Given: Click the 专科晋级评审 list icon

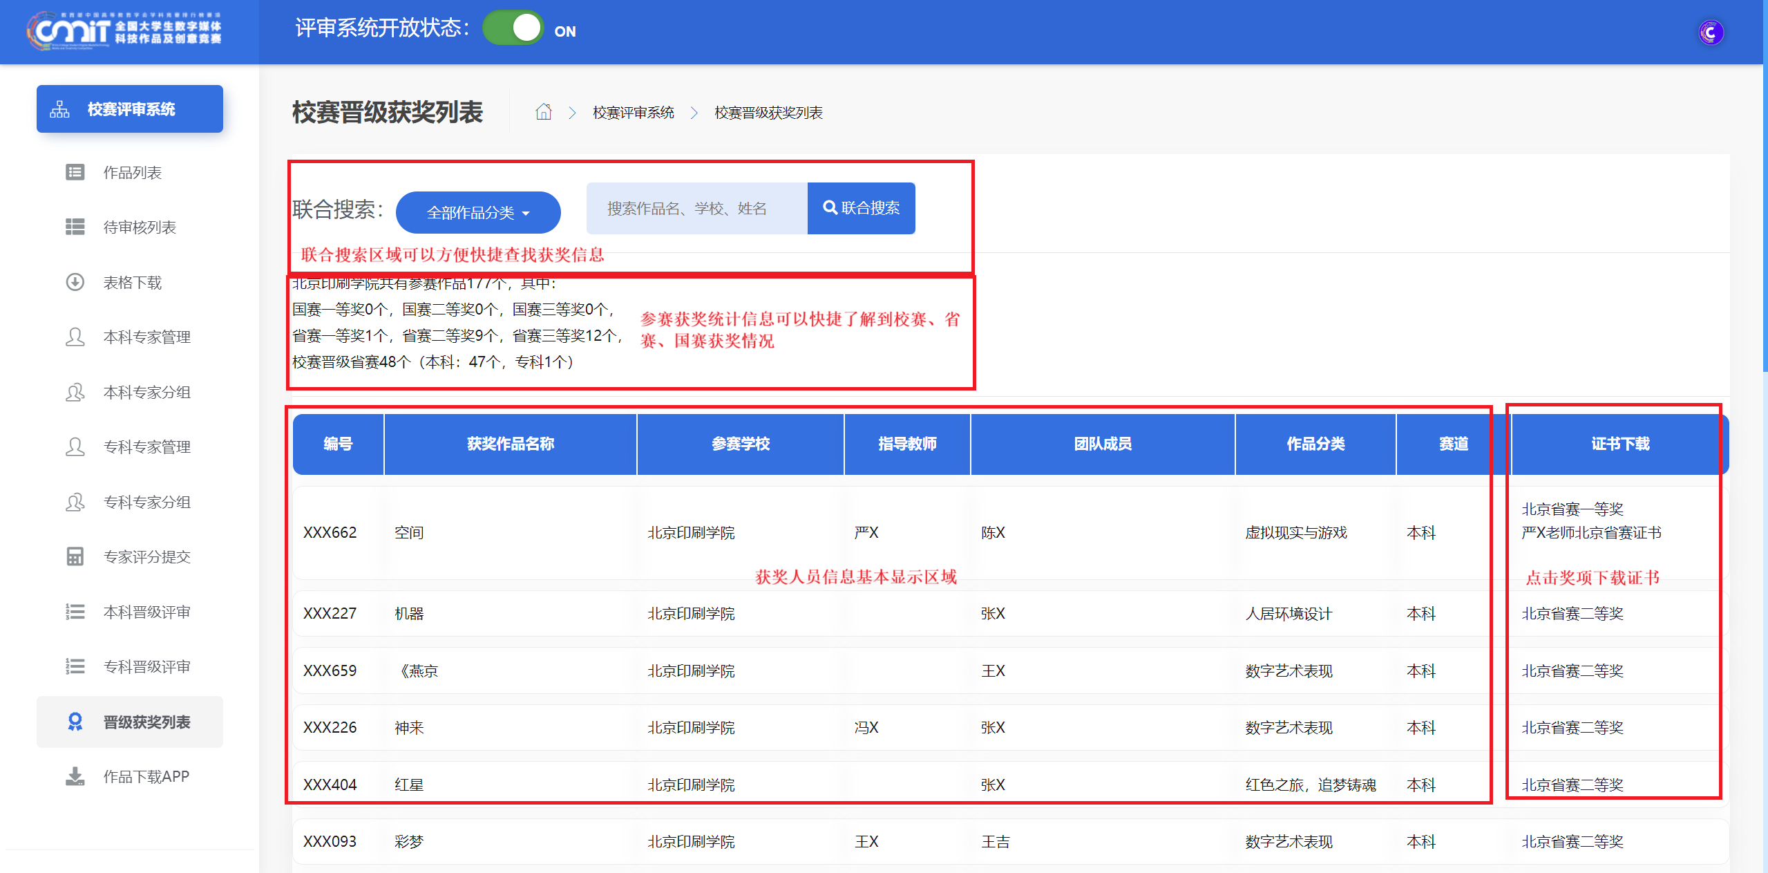Looking at the screenshot, I should (75, 666).
